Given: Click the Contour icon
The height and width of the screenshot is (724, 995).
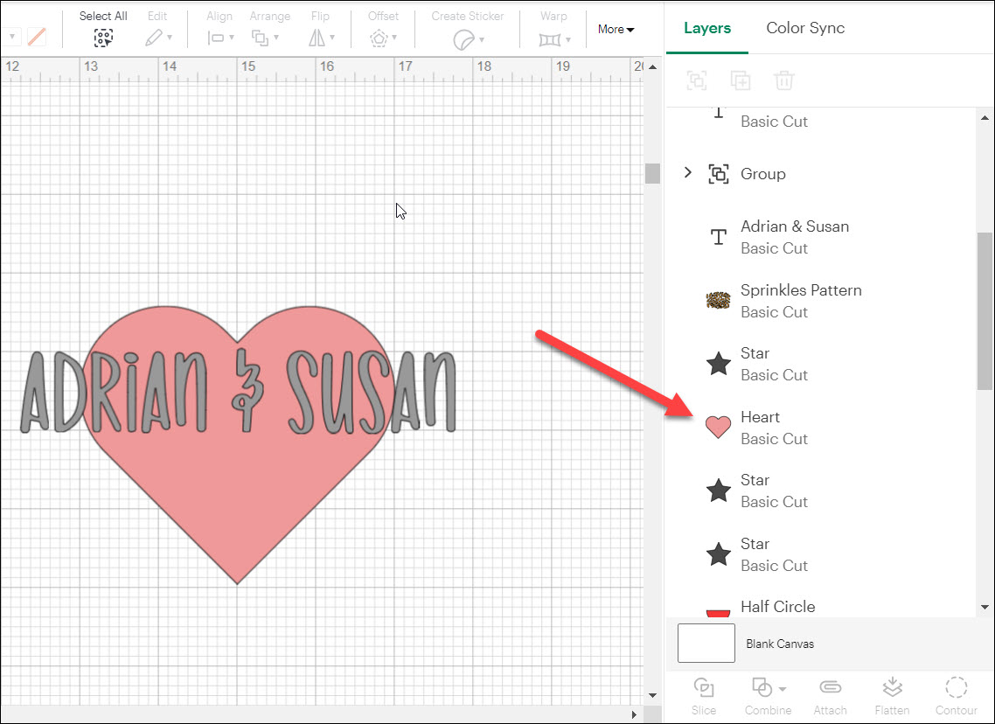Looking at the screenshot, I should click(956, 687).
